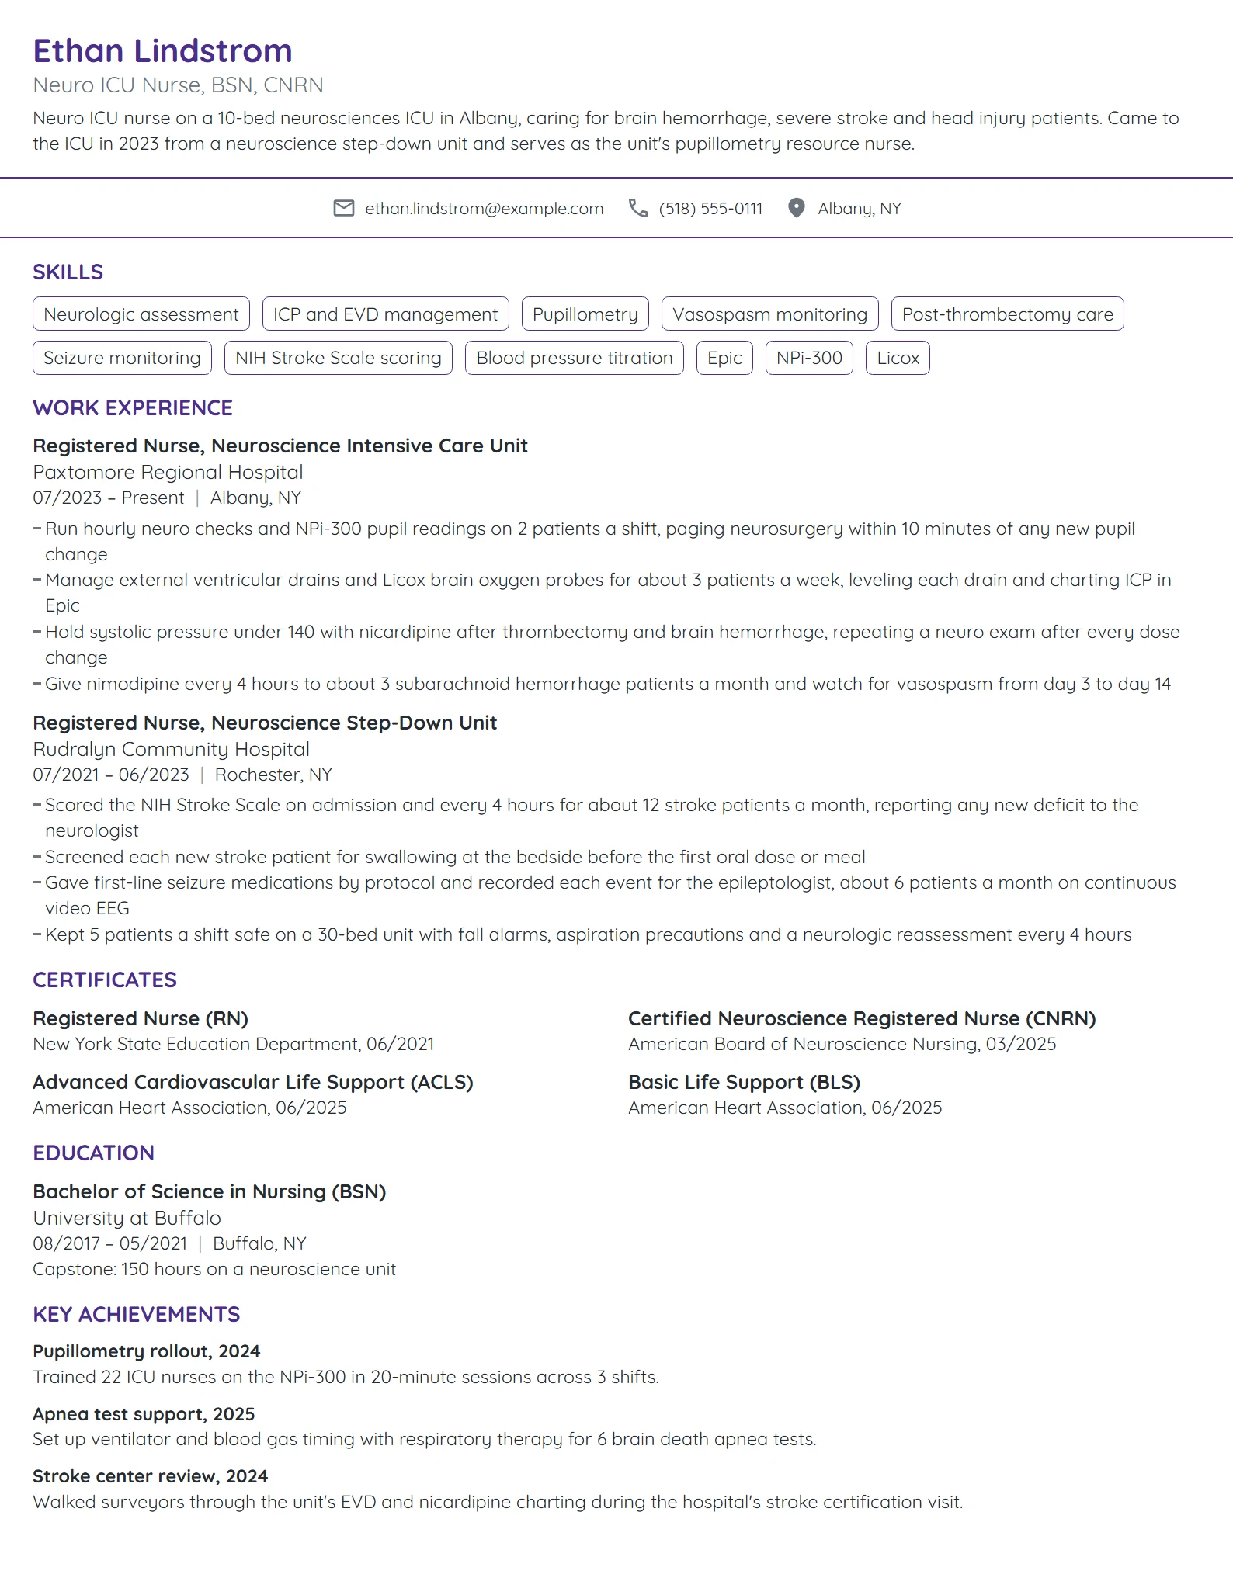Viewport: 1233px width, 1595px height.
Task: Click the 'Registered Nurse (RN)' certificate title
Action: point(141,1019)
